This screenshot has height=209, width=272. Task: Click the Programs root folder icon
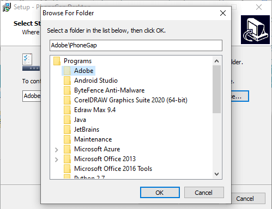coord(57,61)
